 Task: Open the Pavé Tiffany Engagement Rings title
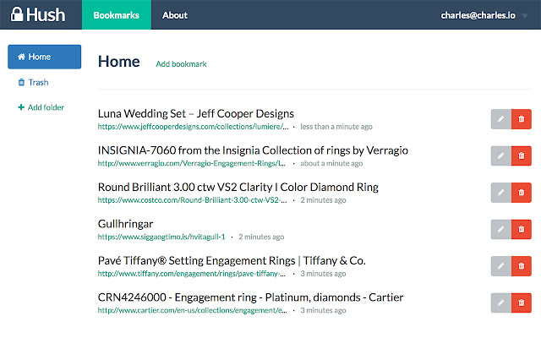232,260
